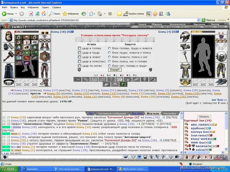Click Боец (4)'s yellow HP bar
The image size is (230, 172).
203,32
